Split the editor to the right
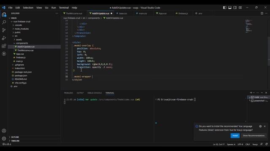Viewport: 270px width, 151px height. tap(262, 13)
